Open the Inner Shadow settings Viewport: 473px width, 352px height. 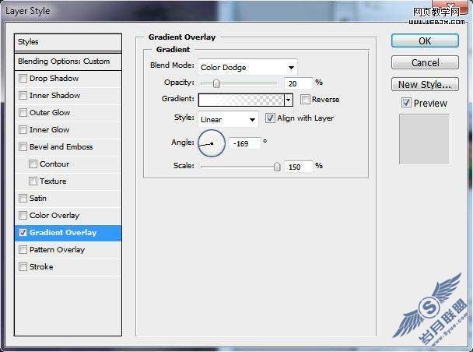(x=54, y=96)
